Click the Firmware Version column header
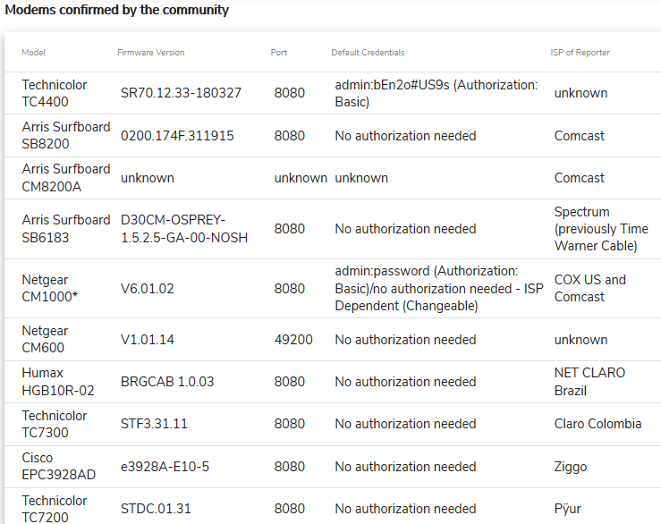 point(150,53)
